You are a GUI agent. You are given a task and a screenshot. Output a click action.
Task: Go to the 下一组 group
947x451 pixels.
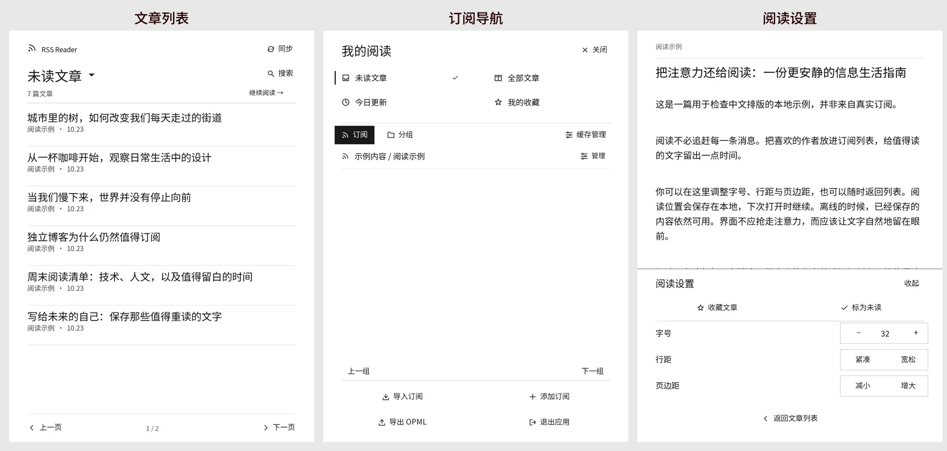pyautogui.click(x=592, y=371)
